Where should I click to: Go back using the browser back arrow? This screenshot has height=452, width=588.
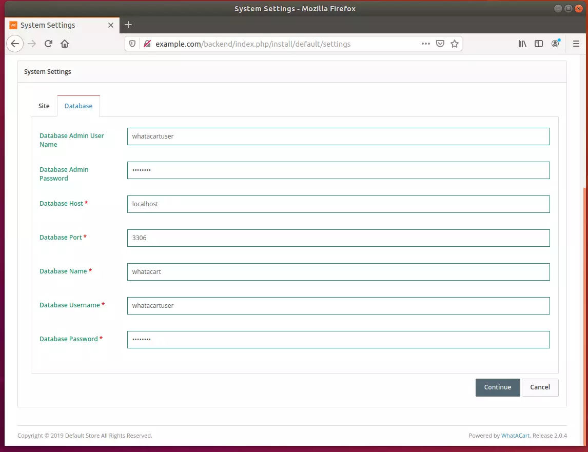pyautogui.click(x=15, y=44)
